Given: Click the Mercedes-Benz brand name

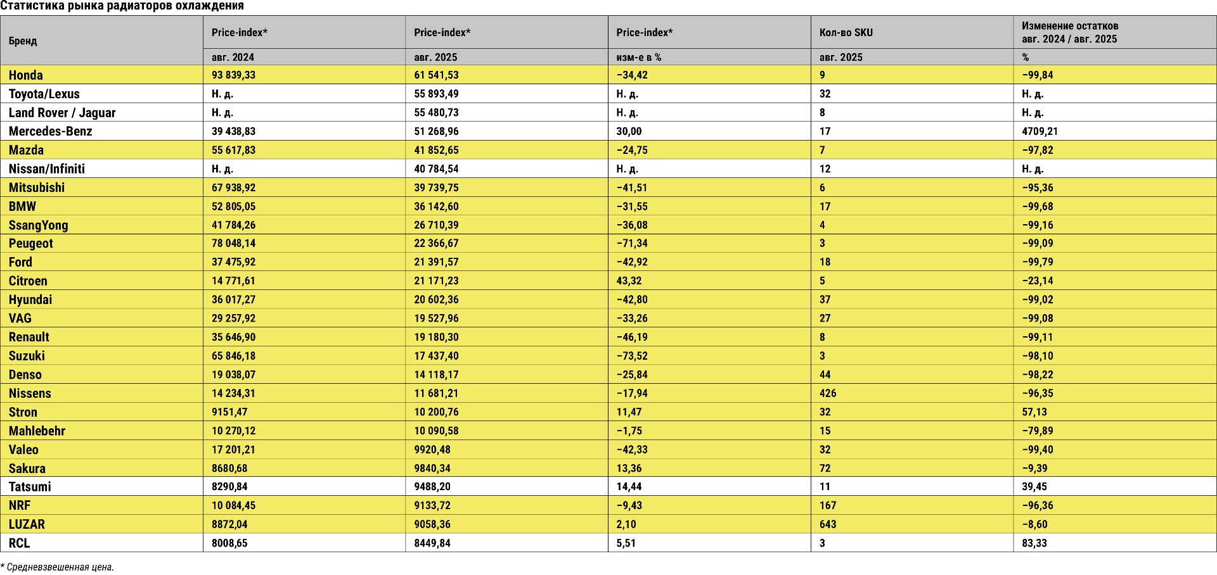Looking at the screenshot, I should [x=51, y=132].
